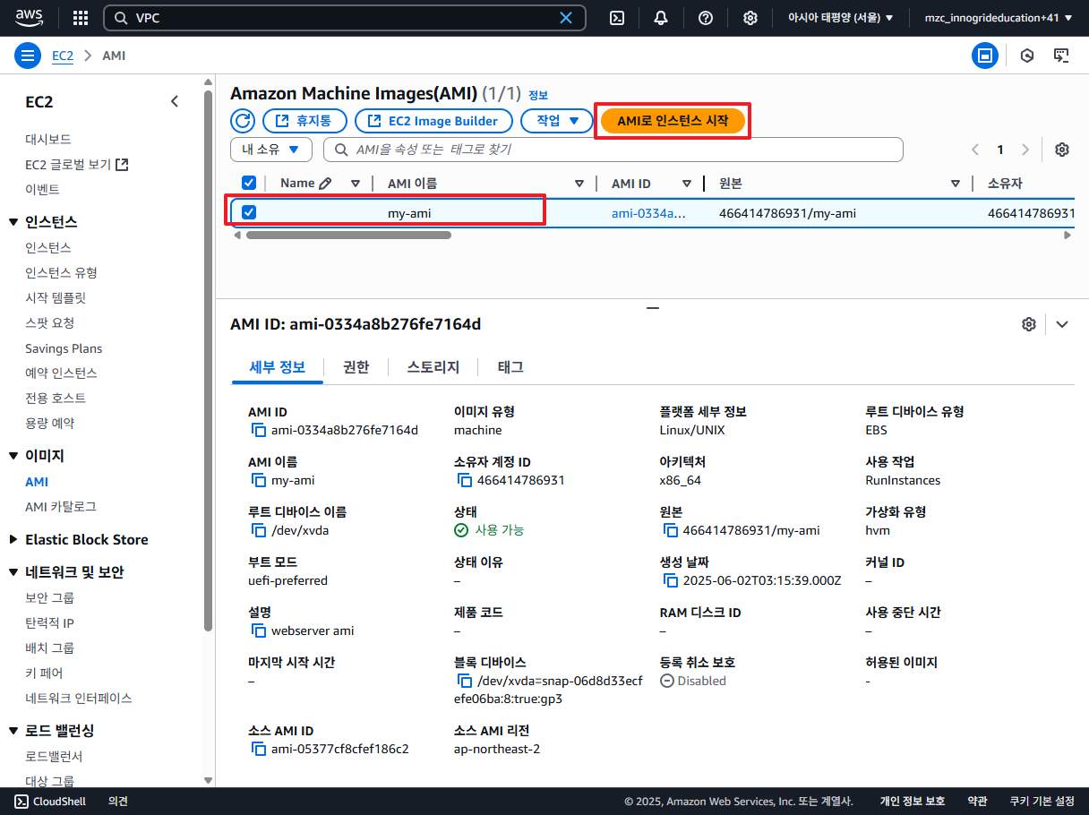The width and height of the screenshot is (1089, 815).
Task: Collapse the 로드 밸런싱 section
Action: point(13,731)
